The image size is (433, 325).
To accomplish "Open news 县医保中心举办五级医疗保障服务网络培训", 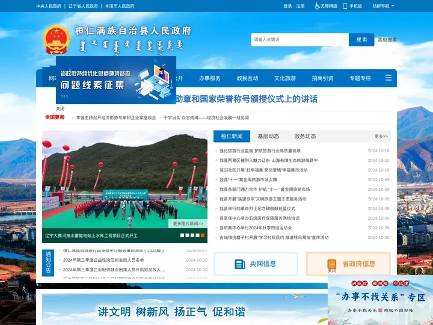I will (259, 218).
